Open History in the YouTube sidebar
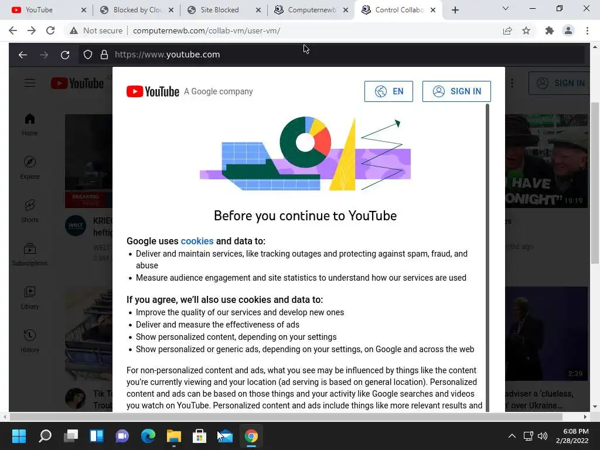 click(30, 342)
